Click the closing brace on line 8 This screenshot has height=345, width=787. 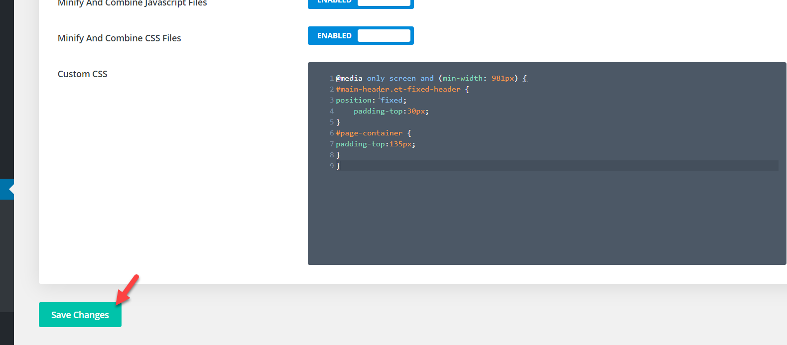click(338, 155)
